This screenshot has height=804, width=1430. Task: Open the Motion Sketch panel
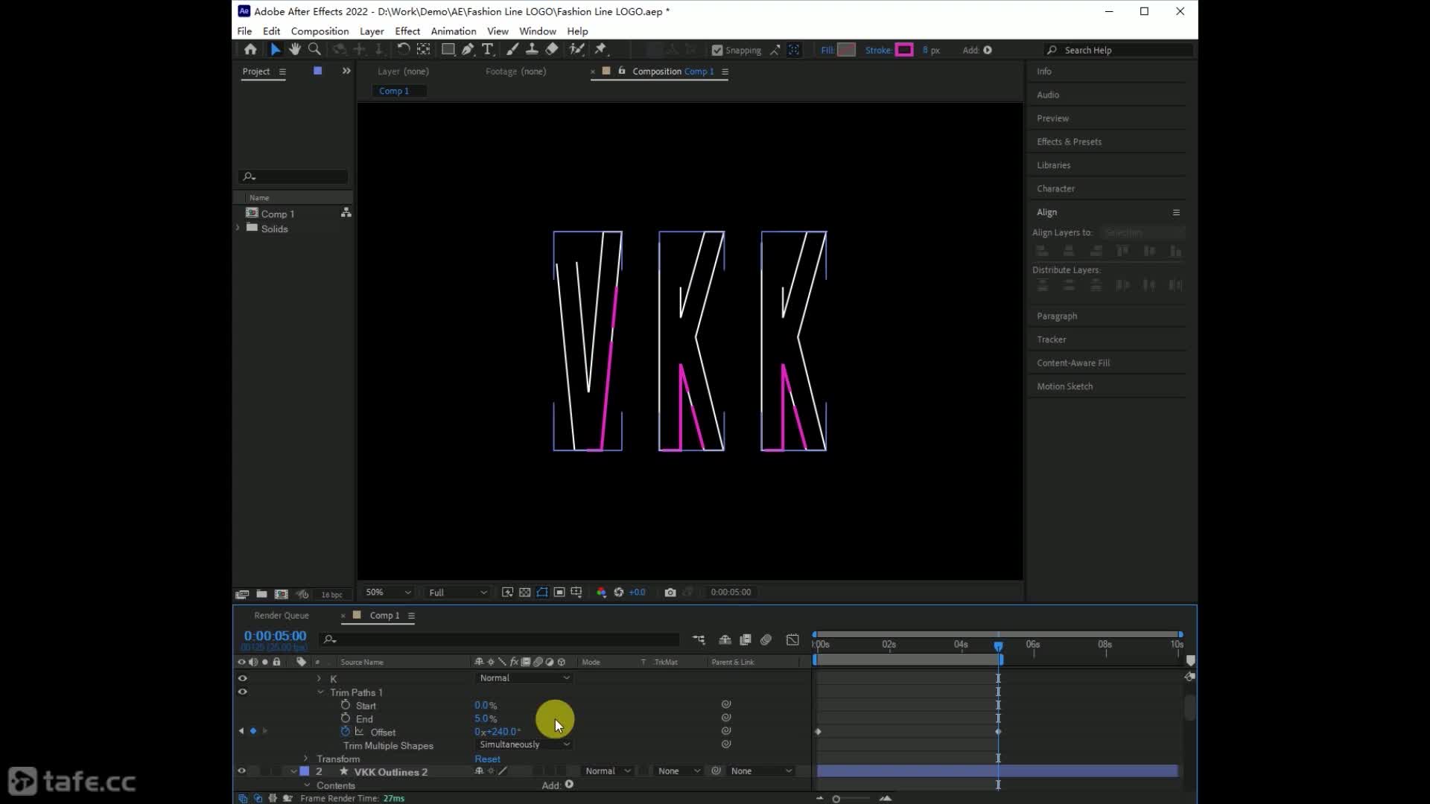coord(1064,386)
